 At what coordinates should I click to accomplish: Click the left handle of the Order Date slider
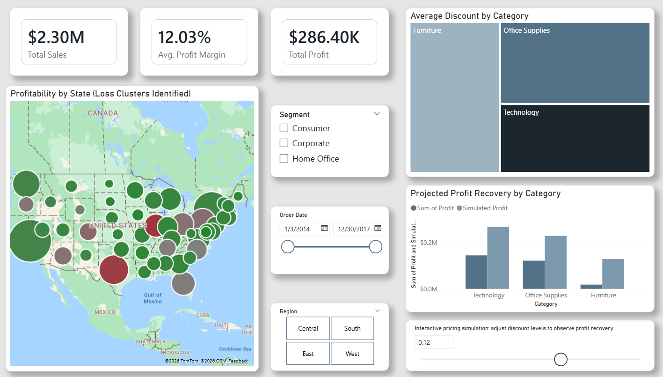[288, 247]
